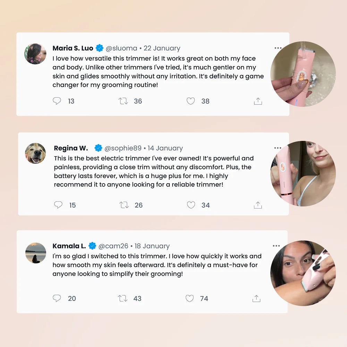Image resolution: width=347 pixels, height=347 pixels.
Task: Reply to Regina W.'s tweet
Action: (58, 205)
